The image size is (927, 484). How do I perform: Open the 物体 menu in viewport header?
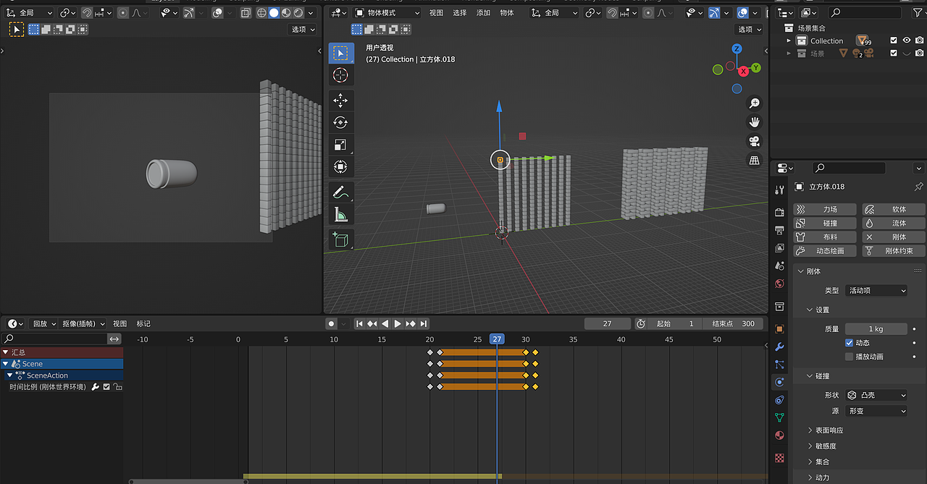(x=507, y=12)
